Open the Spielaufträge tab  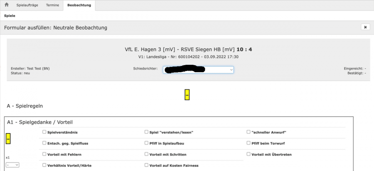tap(27, 5)
